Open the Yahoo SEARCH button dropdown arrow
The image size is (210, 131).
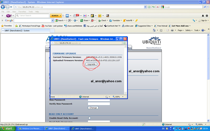coord(60,16)
